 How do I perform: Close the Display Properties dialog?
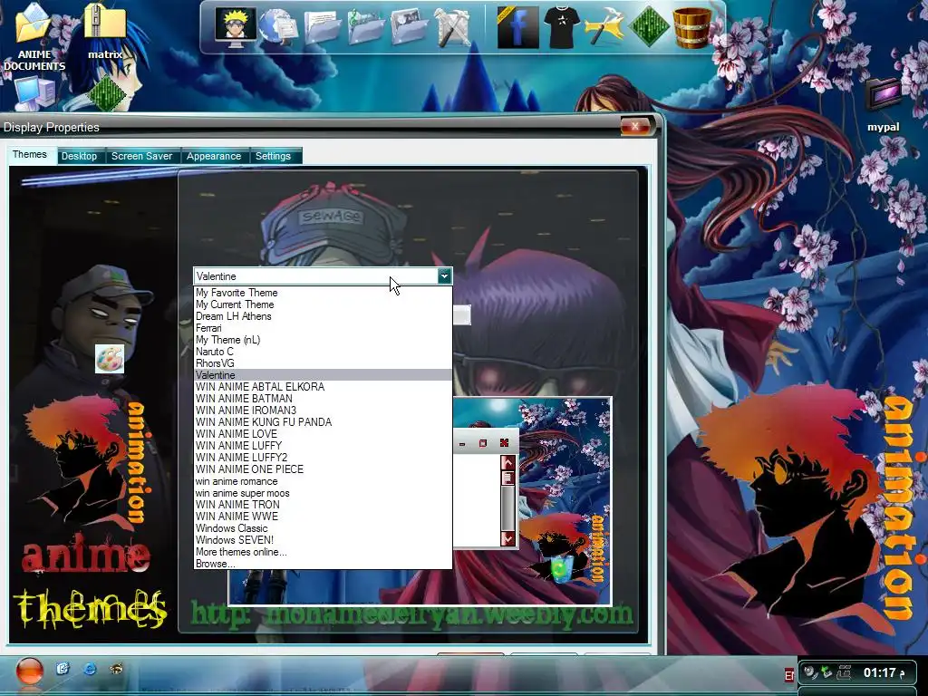[635, 126]
